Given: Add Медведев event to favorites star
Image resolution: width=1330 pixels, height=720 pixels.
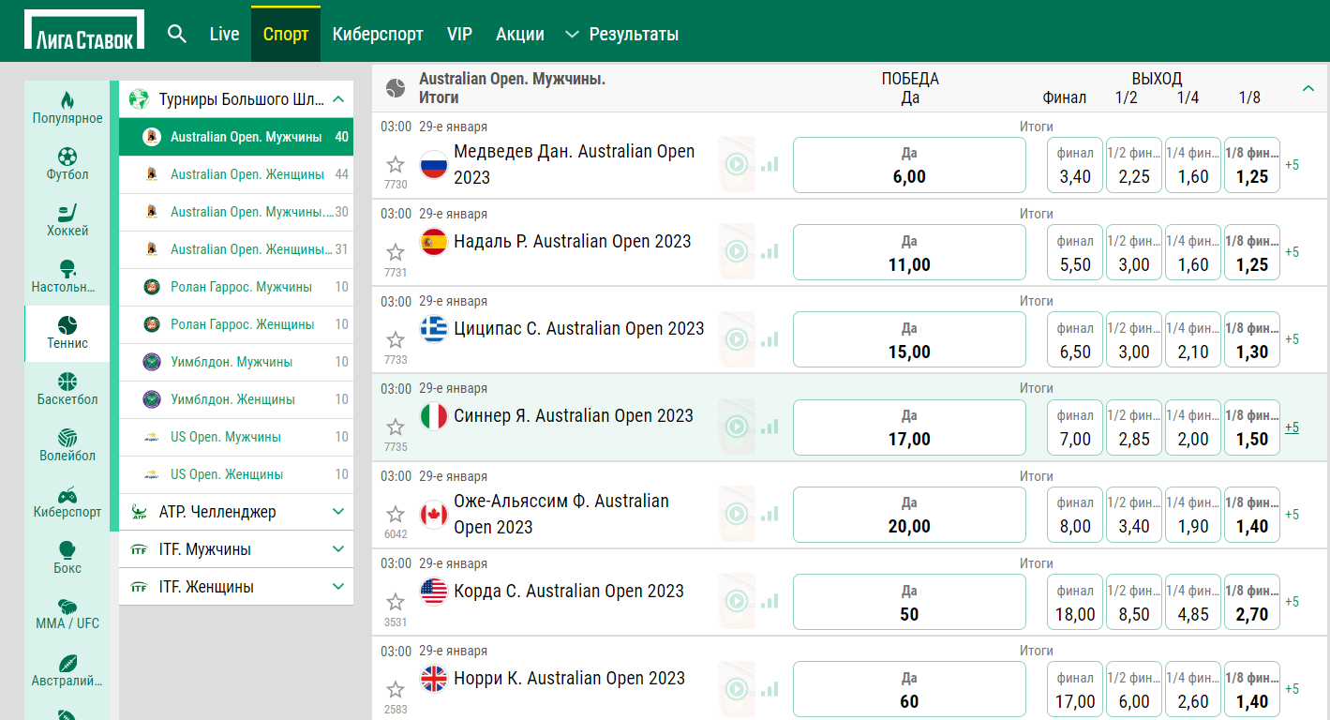Looking at the screenshot, I should click(396, 165).
